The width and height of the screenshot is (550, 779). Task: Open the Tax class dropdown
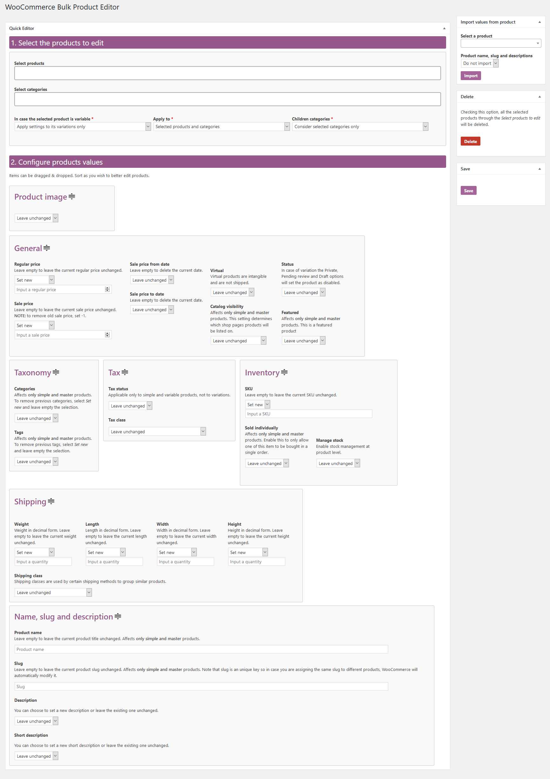[x=157, y=432]
